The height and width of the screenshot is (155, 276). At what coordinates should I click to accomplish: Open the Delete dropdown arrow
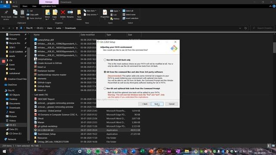(x=63, y=19)
